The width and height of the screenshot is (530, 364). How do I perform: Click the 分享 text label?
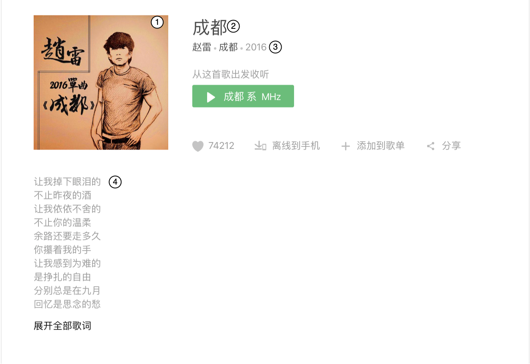(x=451, y=146)
